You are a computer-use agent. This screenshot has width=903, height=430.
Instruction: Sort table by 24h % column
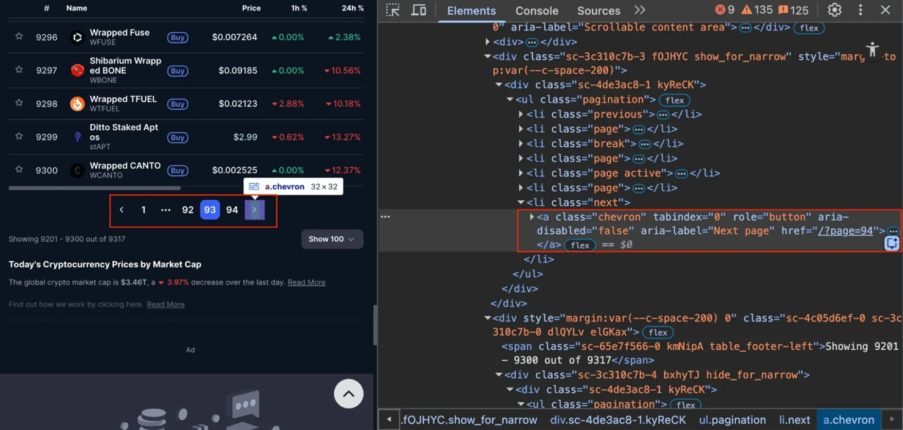[352, 8]
